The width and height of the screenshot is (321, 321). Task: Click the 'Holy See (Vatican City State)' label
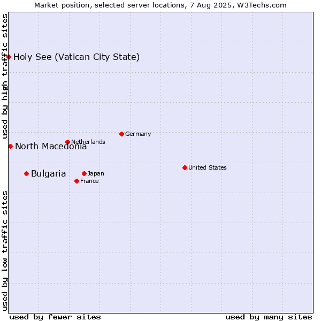tap(77, 57)
